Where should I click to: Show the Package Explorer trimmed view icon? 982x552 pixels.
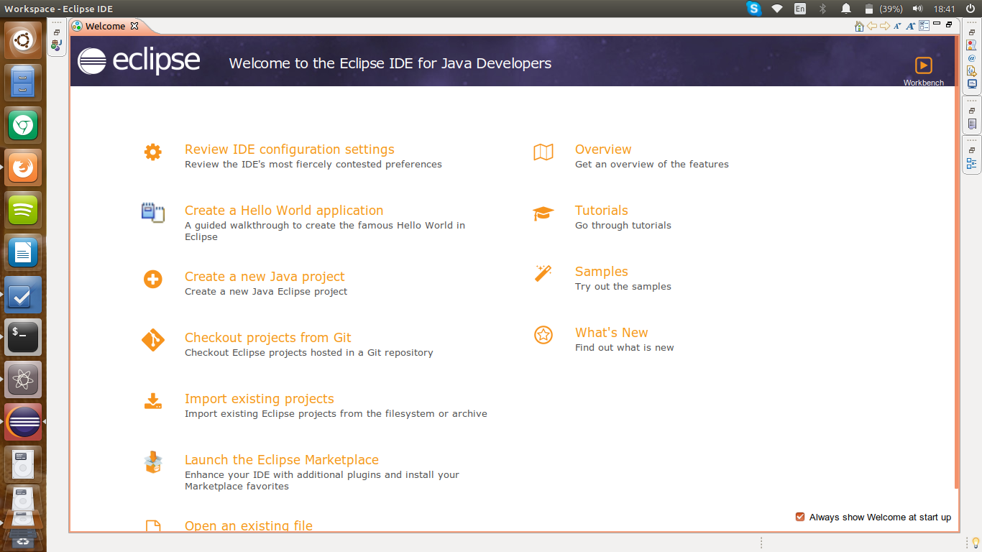[x=57, y=45]
